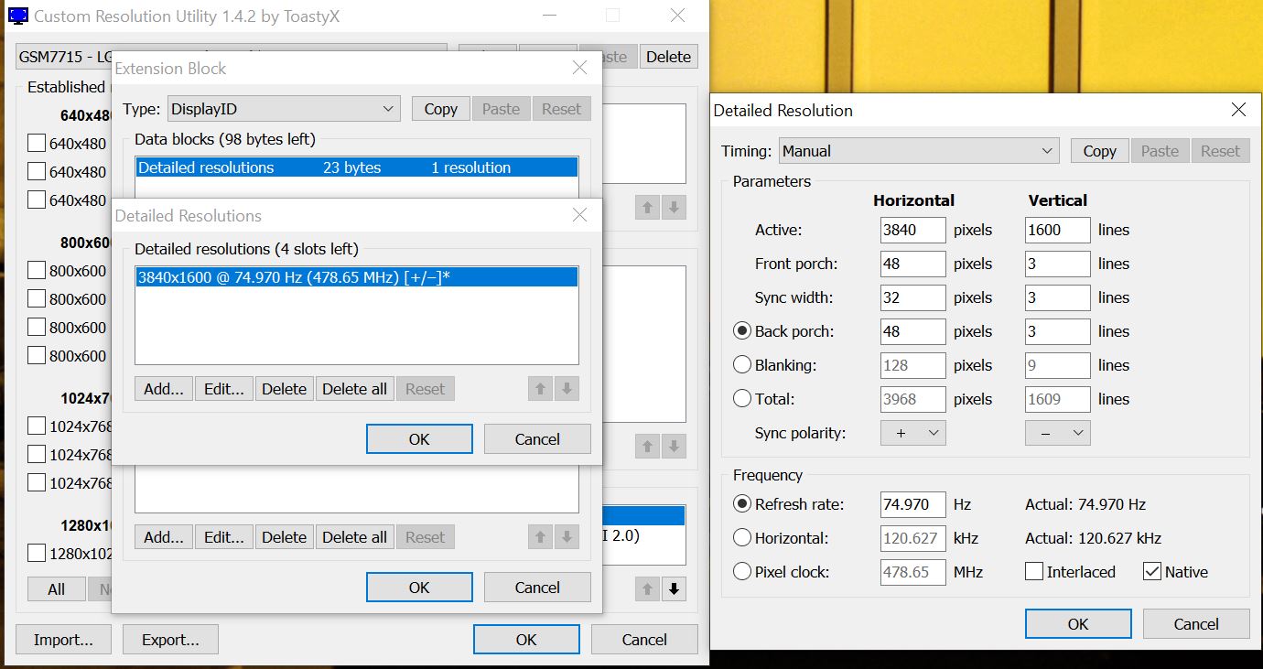Image resolution: width=1263 pixels, height=669 pixels.
Task: Close the Extension Block dialog
Action: [x=579, y=69]
